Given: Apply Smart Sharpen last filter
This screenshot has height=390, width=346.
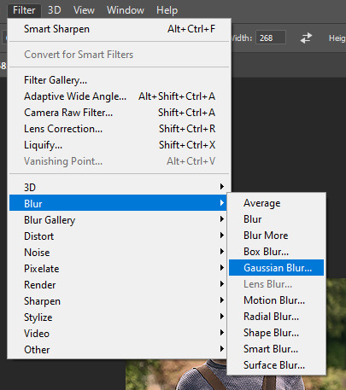Looking at the screenshot, I should (119, 29).
